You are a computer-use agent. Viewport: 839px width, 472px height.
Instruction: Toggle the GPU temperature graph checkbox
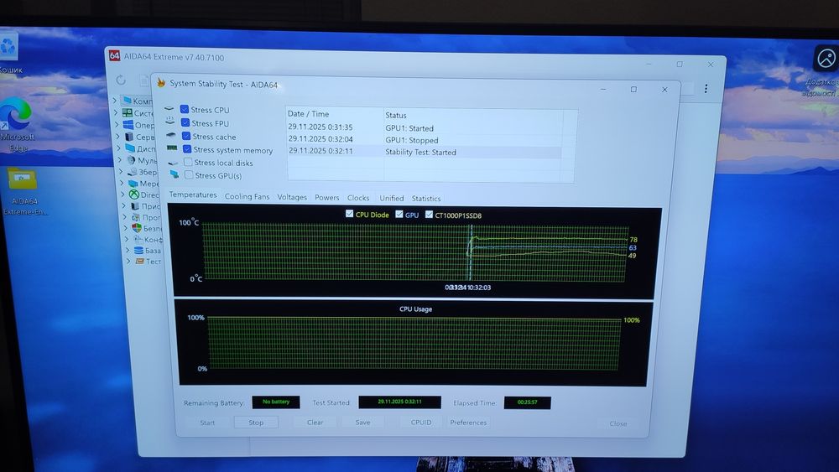pyautogui.click(x=399, y=214)
